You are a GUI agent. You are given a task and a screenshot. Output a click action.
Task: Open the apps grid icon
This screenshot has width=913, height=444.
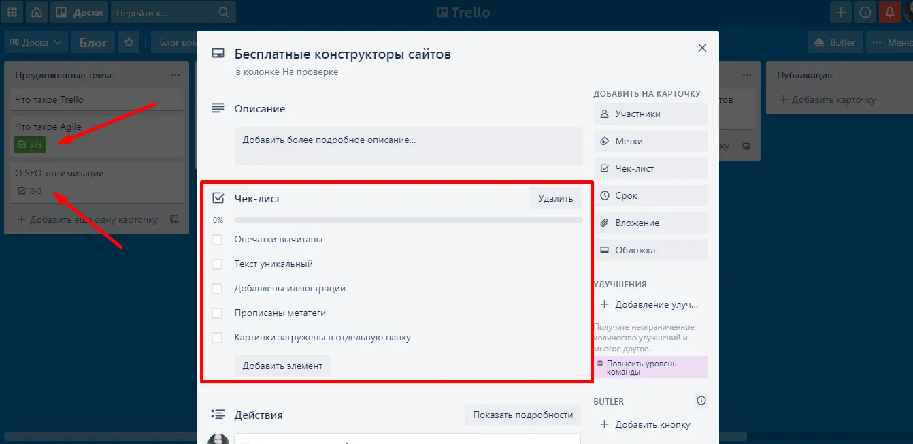[12, 12]
